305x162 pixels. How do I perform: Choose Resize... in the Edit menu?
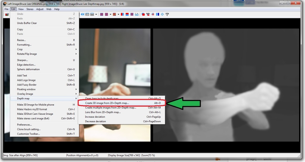[45, 40]
